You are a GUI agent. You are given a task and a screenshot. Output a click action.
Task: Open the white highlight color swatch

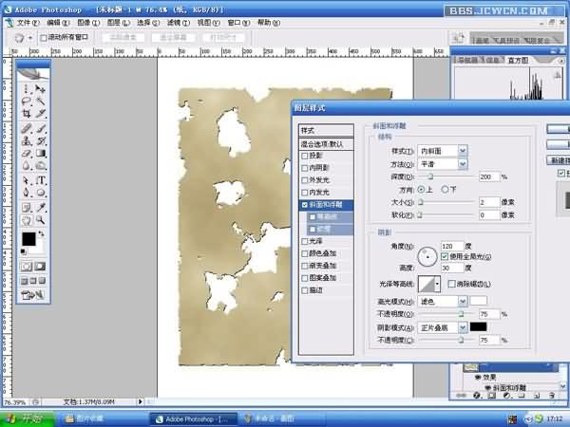click(x=478, y=300)
